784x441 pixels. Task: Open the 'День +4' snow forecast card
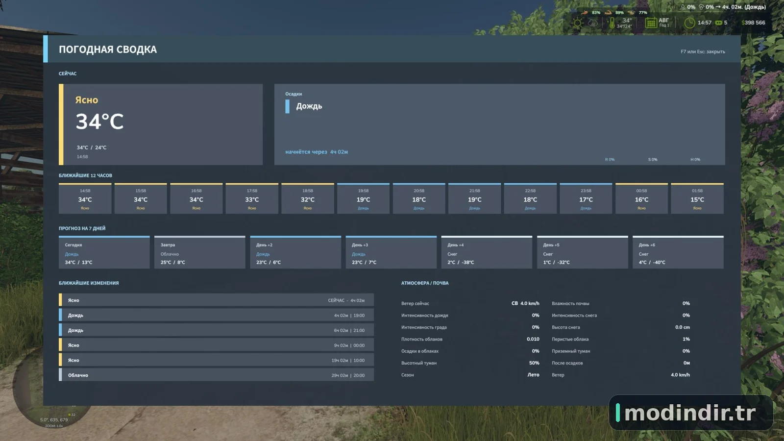point(487,252)
